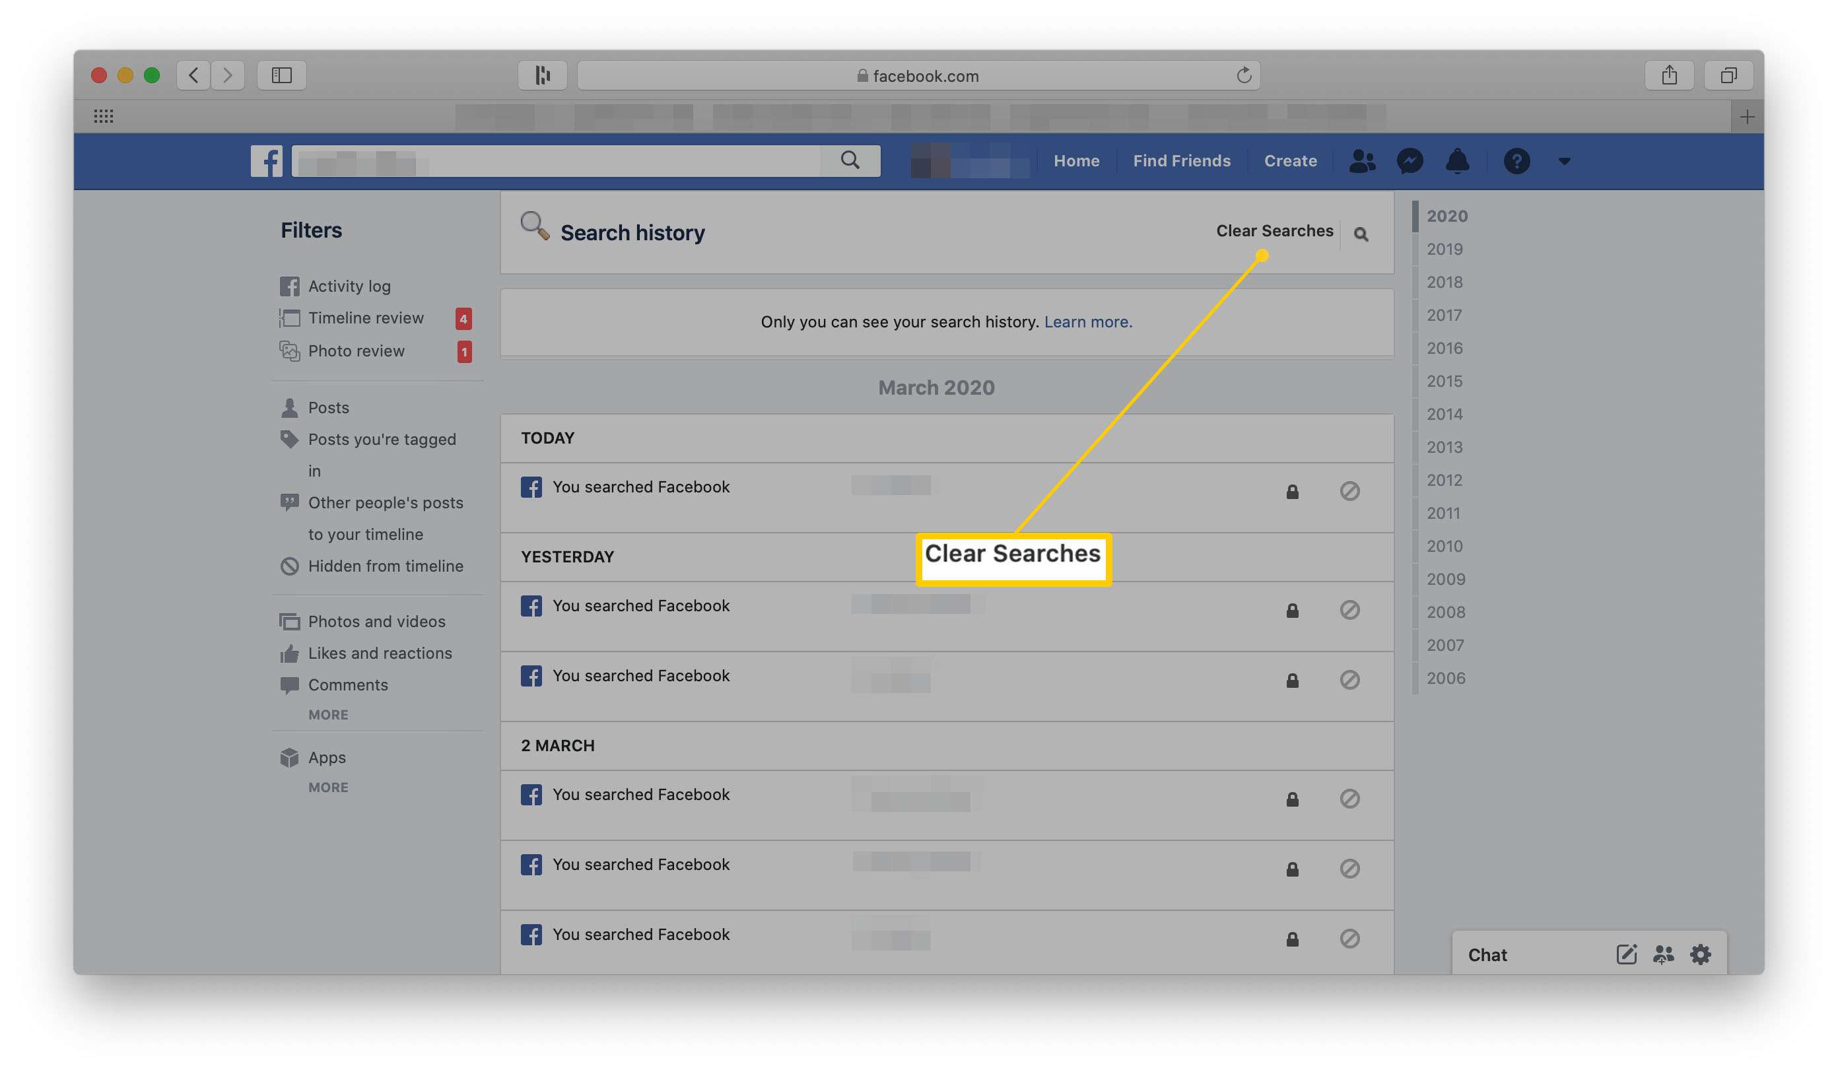Open Home in Facebook nav
This screenshot has width=1838, height=1072.
point(1076,160)
